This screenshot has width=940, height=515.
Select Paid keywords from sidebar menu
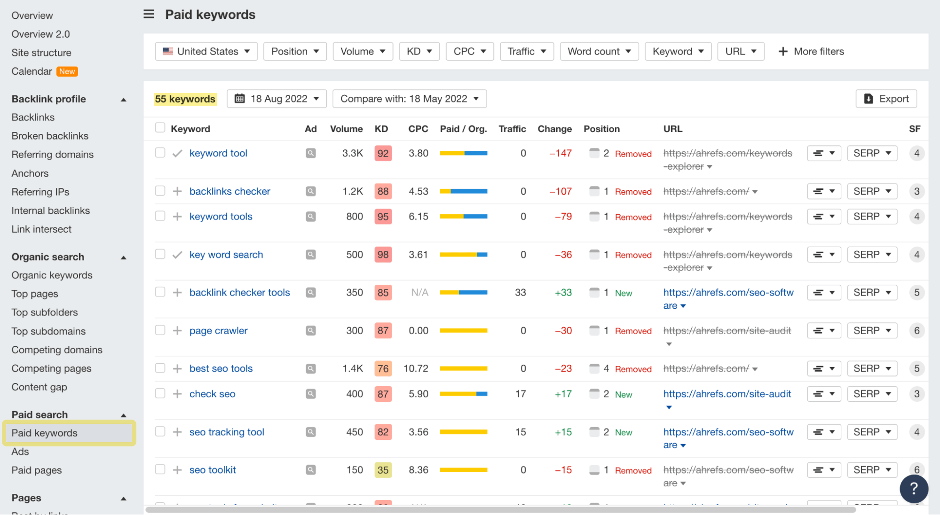coord(44,433)
